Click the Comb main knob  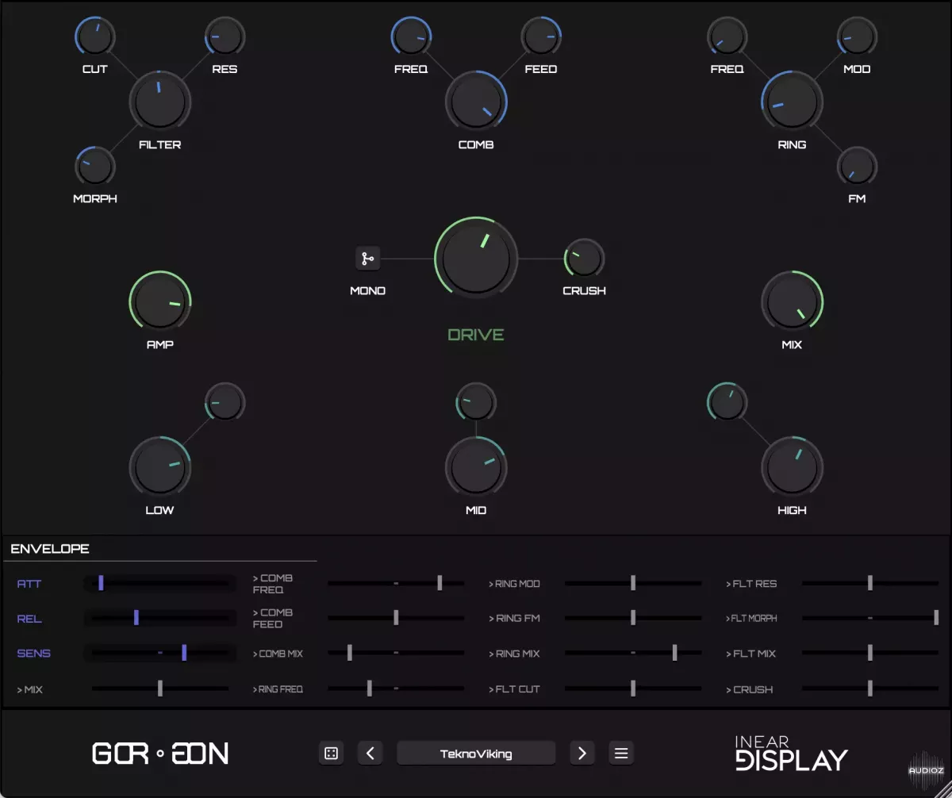(476, 102)
